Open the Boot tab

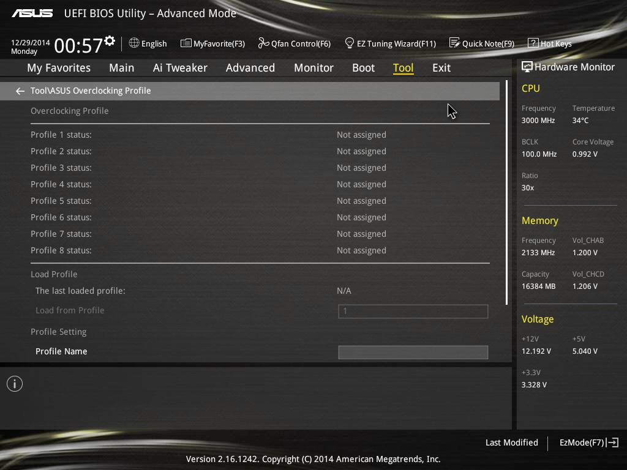point(364,68)
